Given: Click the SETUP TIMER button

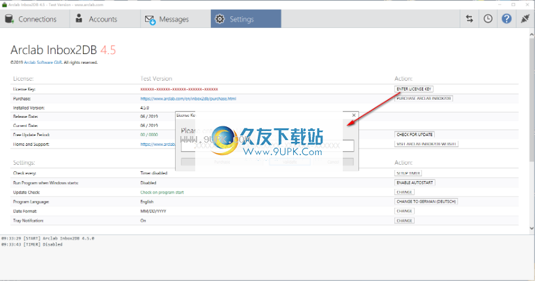Looking at the screenshot, I should 408,173.
